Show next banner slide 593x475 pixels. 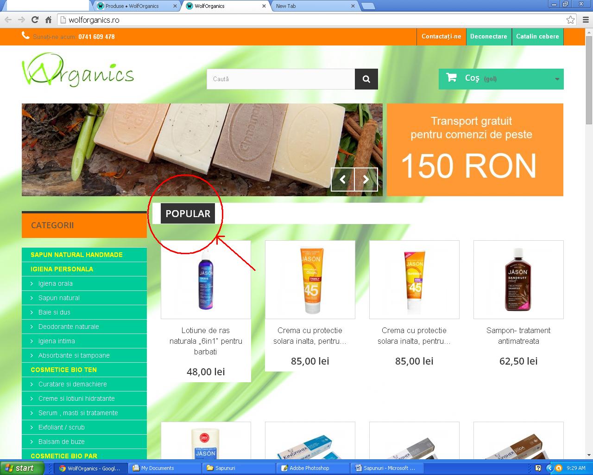point(366,180)
